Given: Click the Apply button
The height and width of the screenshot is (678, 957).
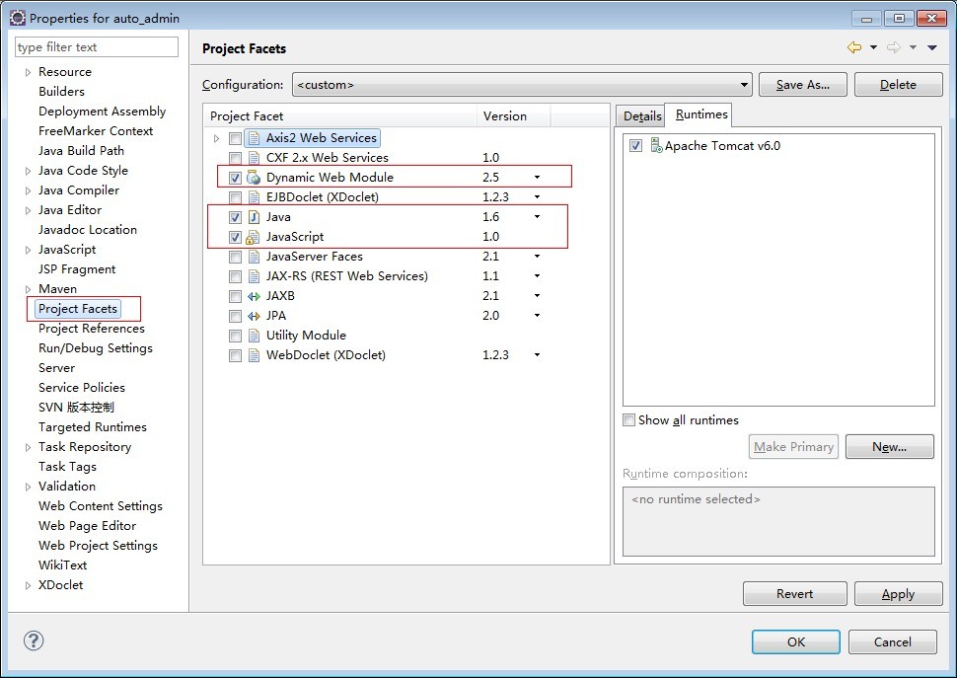Looking at the screenshot, I should (x=898, y=594).
